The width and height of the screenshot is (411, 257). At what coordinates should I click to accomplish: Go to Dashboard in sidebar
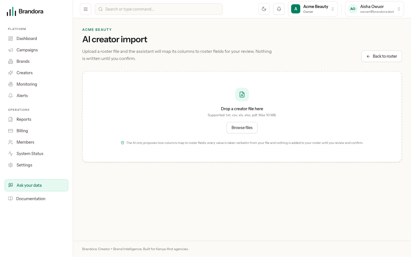click(x=37, y=39)
